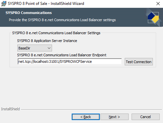
Task: Select the BaseDir value text
Action: (24, 48)
